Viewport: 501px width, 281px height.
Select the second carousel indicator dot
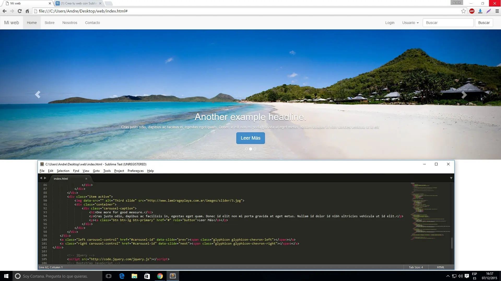[251, 149]
